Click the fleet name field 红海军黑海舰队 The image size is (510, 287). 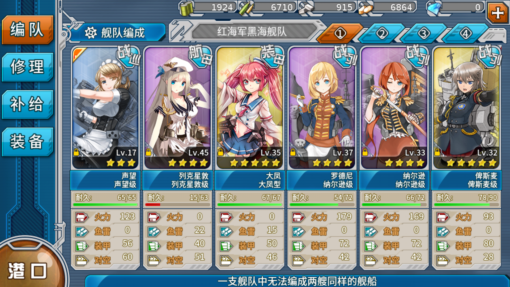coord(252,32)
